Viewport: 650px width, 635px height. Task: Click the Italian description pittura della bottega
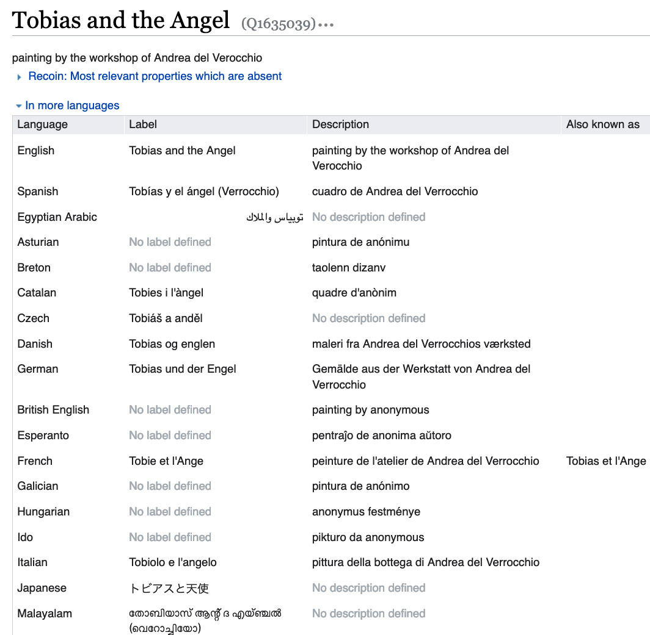point(425,562)
